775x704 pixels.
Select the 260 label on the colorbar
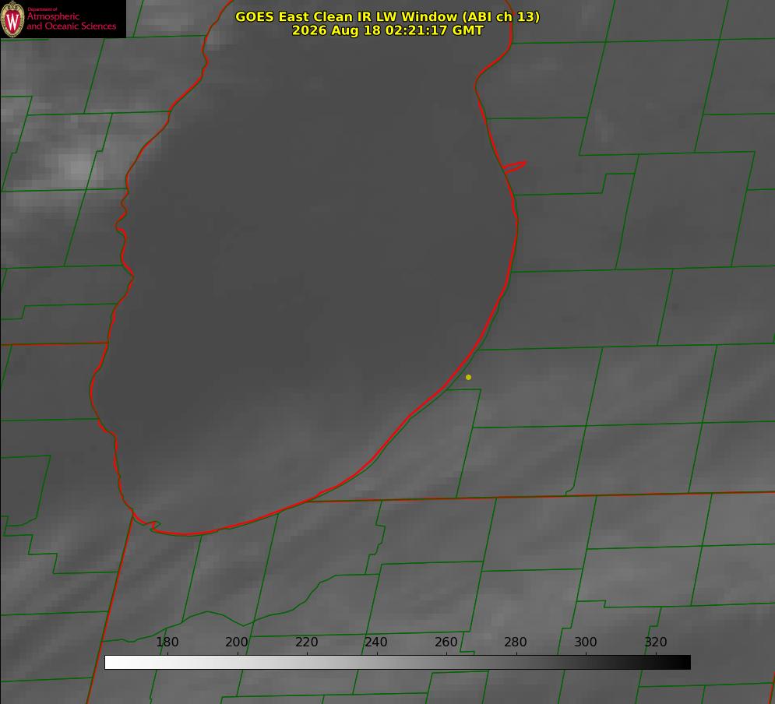[446, 642]
